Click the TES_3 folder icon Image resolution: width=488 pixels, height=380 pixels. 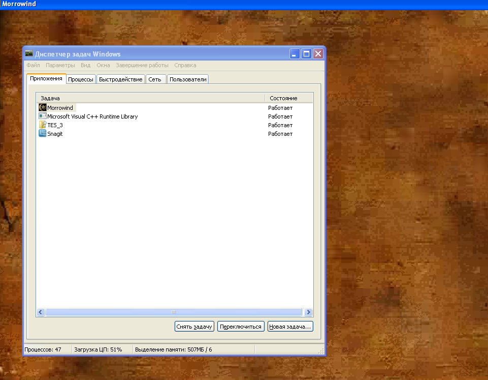coord(43,125)
